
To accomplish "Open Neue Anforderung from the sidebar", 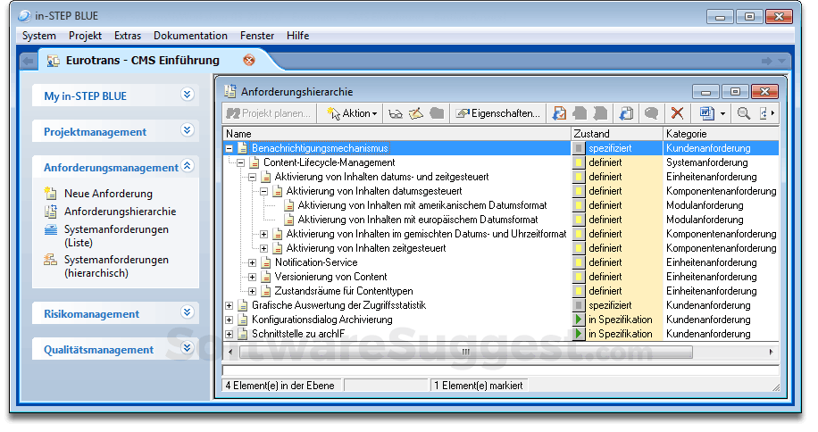I will point(108,194).
